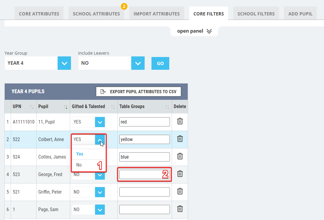
Task: Click pupil name Griffin, Peter
Action: [50, 192]
